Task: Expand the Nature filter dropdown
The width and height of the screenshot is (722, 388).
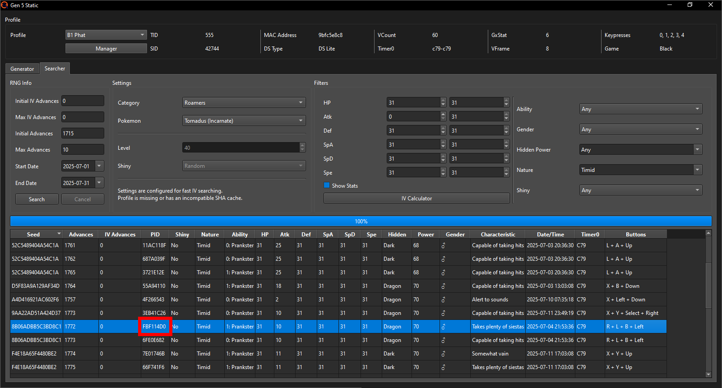Action: 641,170
